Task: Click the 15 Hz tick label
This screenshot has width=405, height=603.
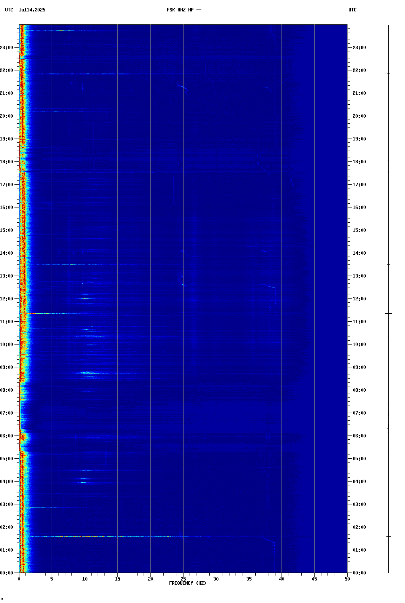Action: (117, 579)
